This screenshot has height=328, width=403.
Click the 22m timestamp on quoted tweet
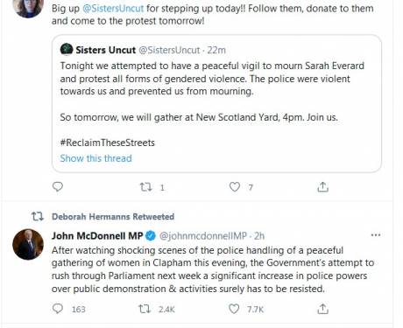[216, 50]
